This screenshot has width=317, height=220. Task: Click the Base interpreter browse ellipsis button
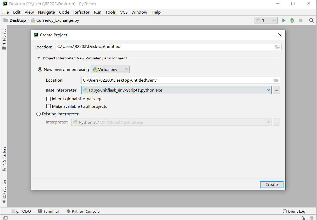276,90
